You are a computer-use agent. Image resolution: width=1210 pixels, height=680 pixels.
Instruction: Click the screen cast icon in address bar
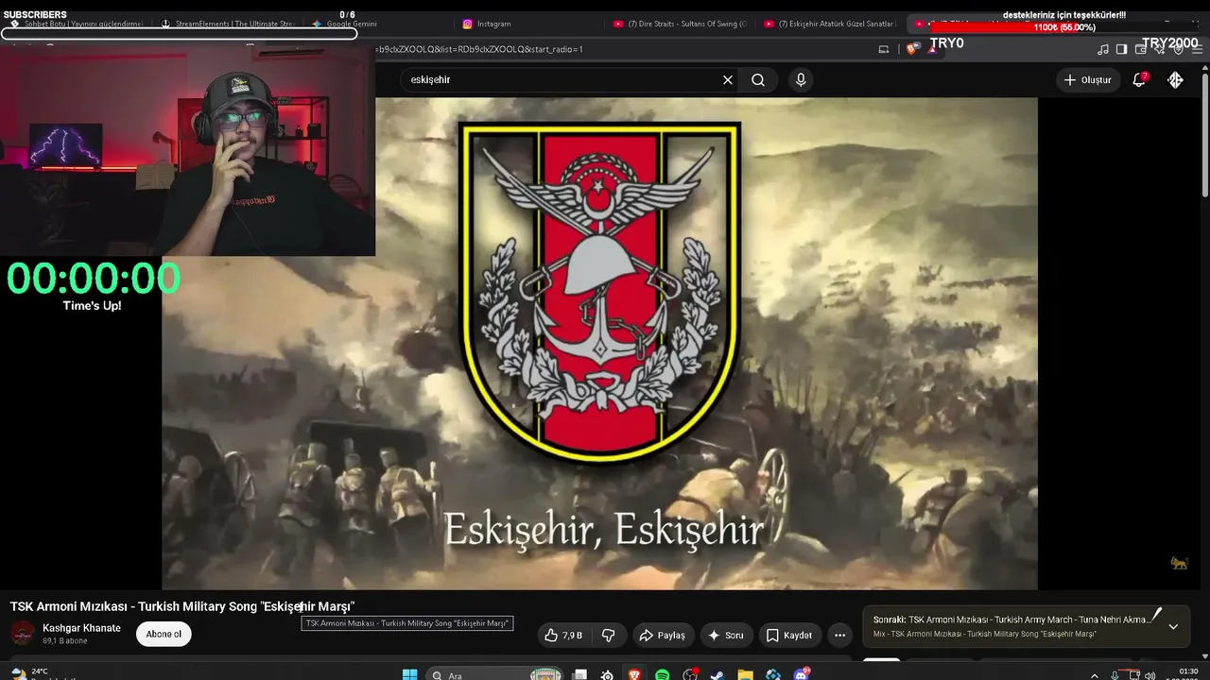coord(884,49)
